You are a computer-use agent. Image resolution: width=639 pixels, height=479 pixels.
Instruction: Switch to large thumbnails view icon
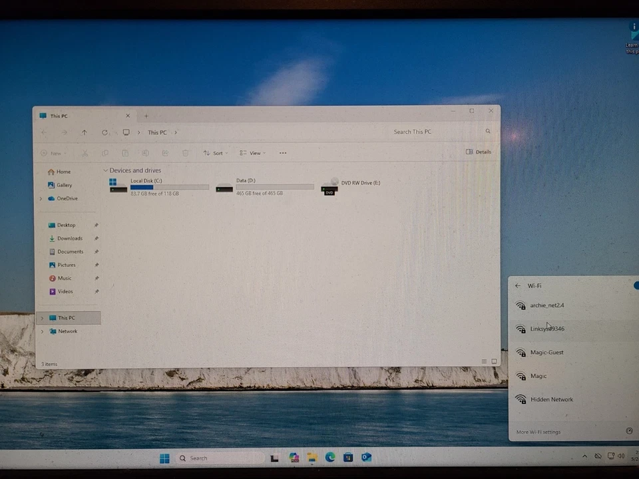coord(494,361)
